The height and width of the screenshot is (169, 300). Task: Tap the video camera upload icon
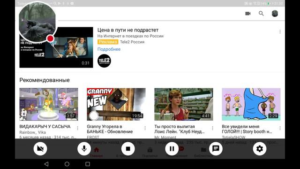pos(248,14)
